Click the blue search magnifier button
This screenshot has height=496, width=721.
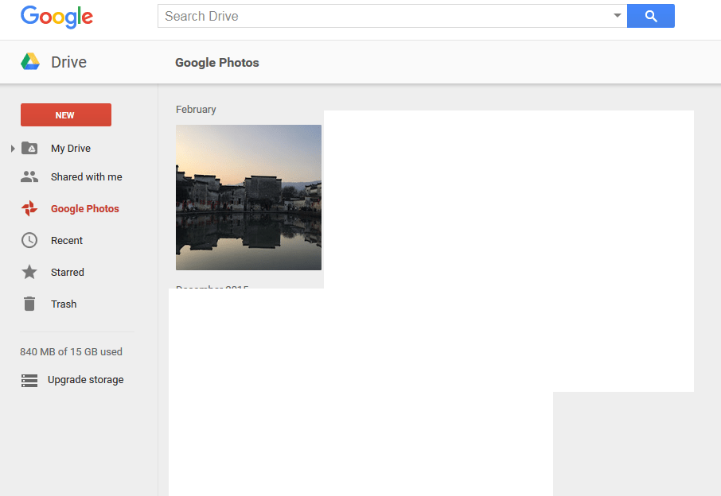click(651, 16)
